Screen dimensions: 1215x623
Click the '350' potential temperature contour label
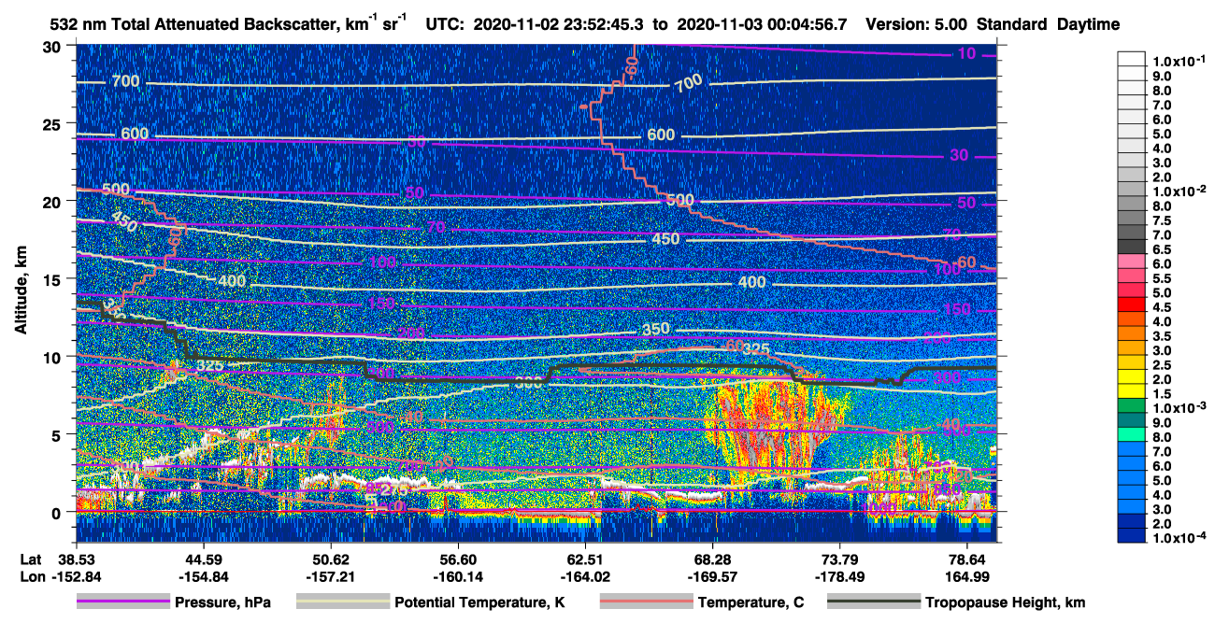656,331
